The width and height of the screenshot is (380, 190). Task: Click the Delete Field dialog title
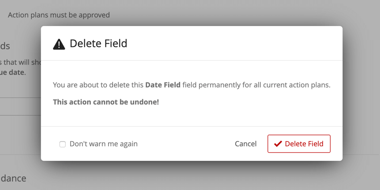tap(98, 43)
